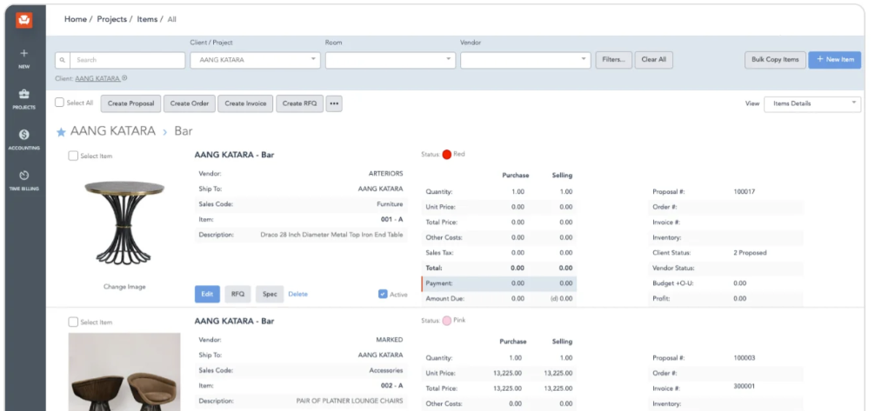Image resolution: width=875 pixels, height=411 pixels.
Task: Open Accounting from the sidebar
Action: point(24,136)
